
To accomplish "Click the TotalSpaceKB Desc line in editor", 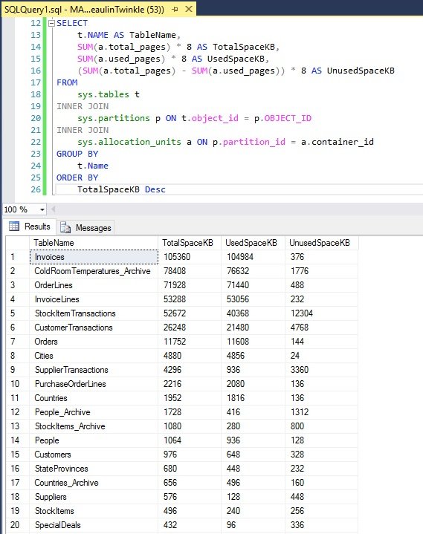I will 121,189.
